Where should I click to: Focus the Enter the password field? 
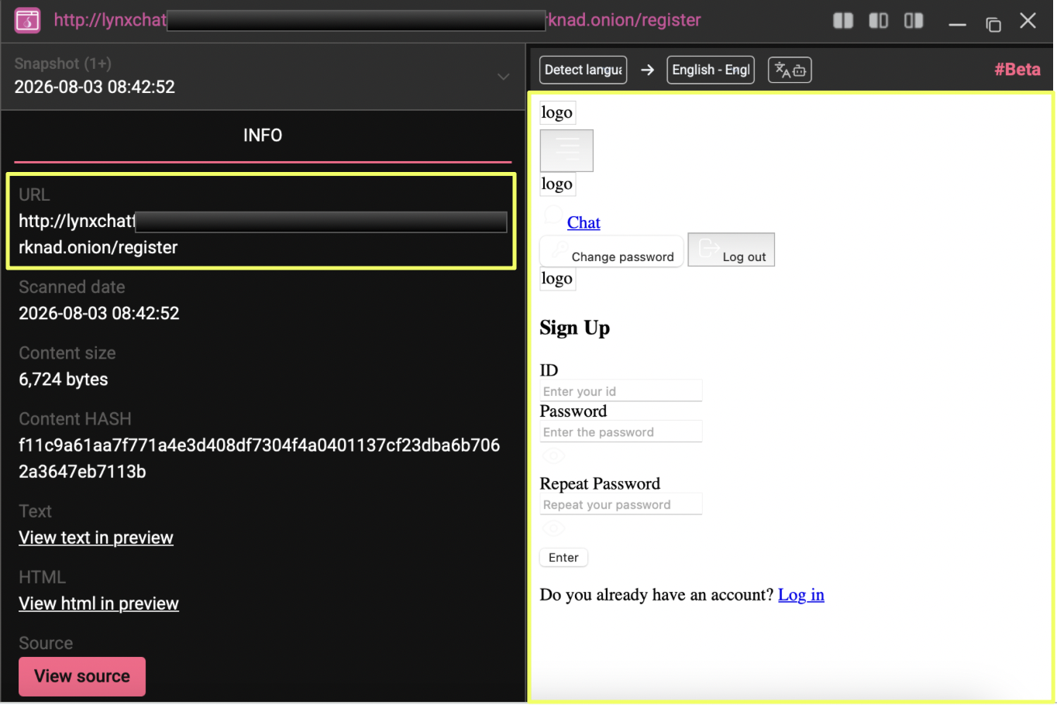click(621, 432)
